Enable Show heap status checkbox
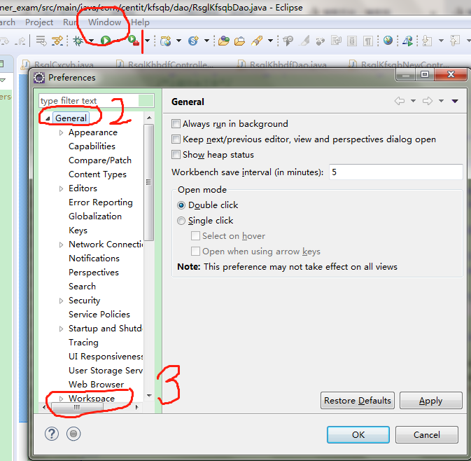This screenshot has height=461, width=471. tap(176, 155)
